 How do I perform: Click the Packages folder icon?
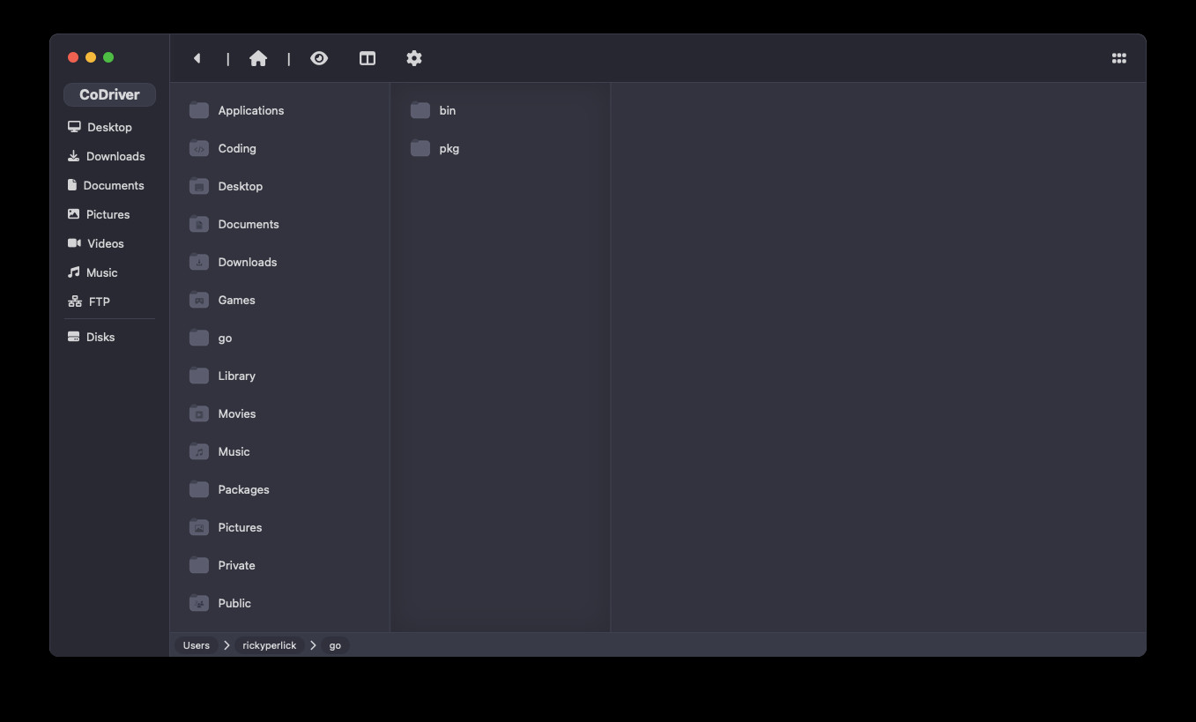[x=199, y=489]
